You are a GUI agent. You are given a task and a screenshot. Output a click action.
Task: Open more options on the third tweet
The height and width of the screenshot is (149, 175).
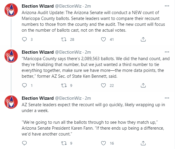tap(167, 98)
